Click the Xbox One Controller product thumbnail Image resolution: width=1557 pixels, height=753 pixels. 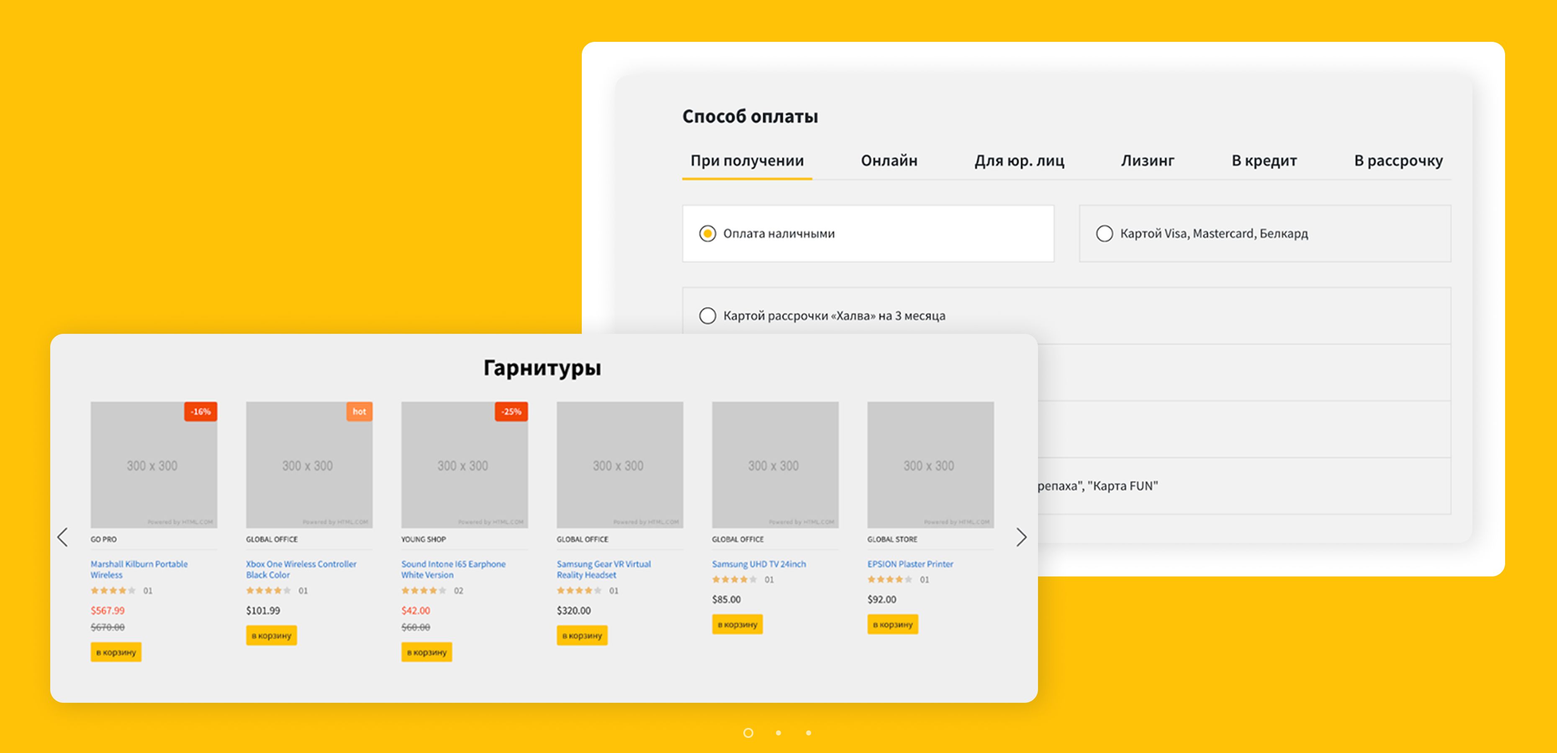309,465
